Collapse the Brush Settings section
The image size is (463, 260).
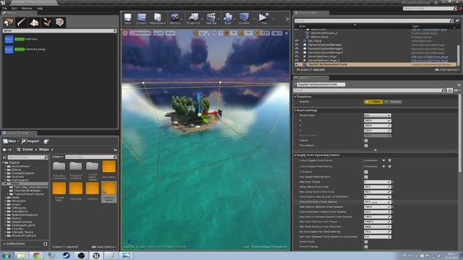pyautogui.click(x=295, y=110)
